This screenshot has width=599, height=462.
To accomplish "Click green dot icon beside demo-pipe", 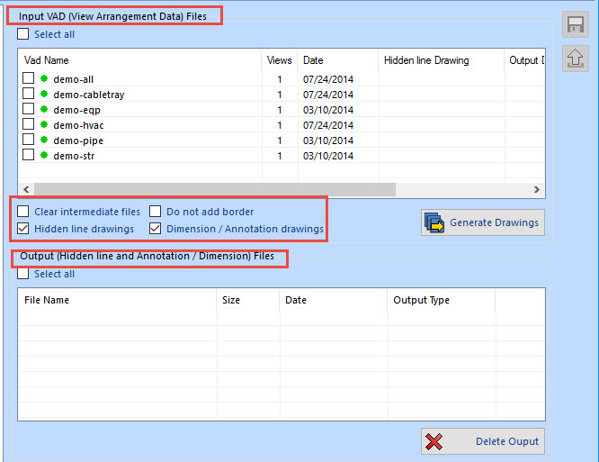I will [43, 140].
